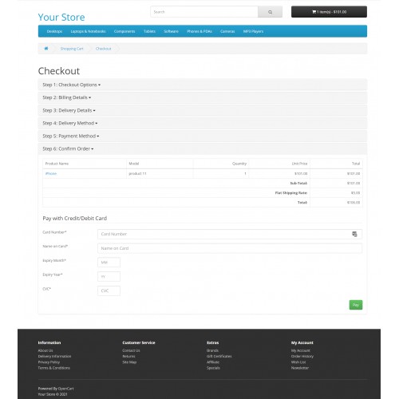Viewport: 399px width, 399px height.
Task: Click the Your Store logo link
Action: 61,18
